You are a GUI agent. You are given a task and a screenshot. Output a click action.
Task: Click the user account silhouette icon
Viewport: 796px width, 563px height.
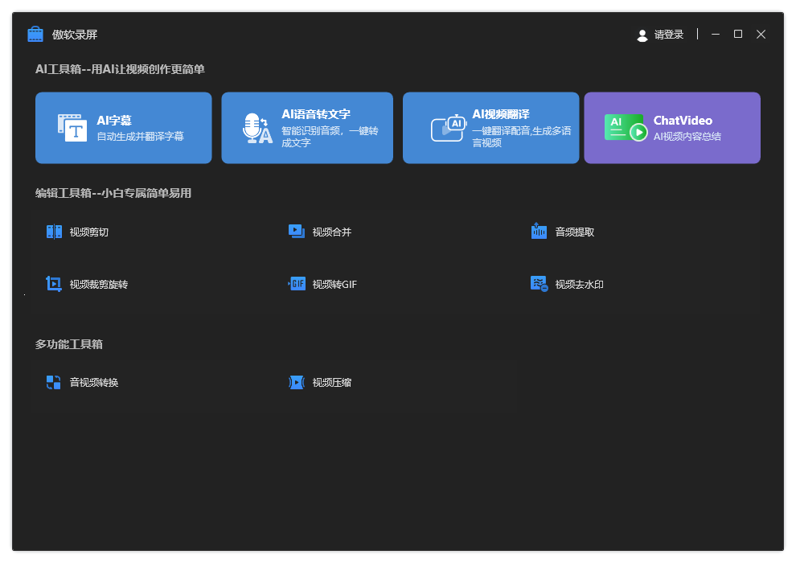pyautogui.click(x=642, y=35)
